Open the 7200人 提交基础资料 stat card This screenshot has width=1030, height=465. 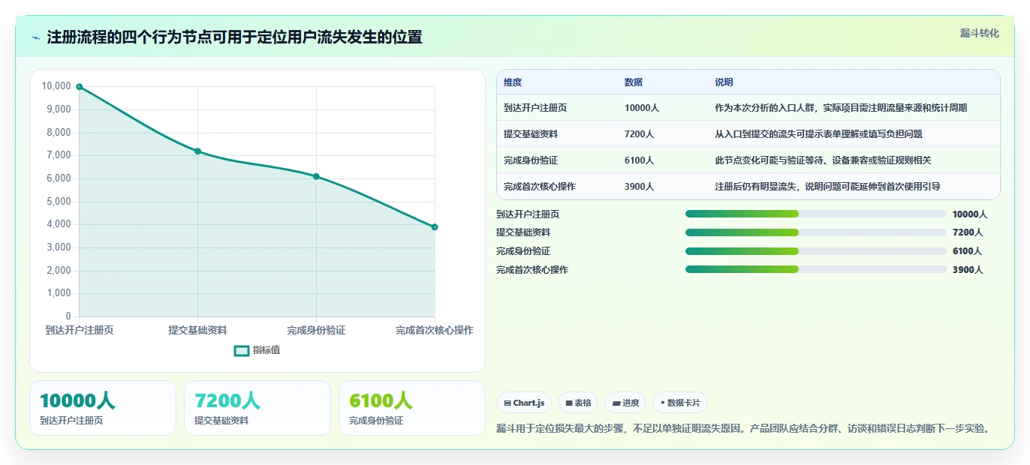click(x=257, y=408)
